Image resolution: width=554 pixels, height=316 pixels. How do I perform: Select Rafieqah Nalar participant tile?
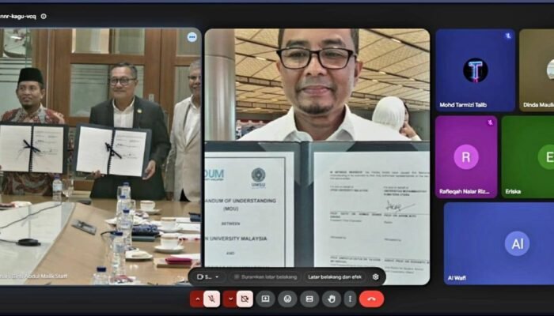[x=466, y=157]
